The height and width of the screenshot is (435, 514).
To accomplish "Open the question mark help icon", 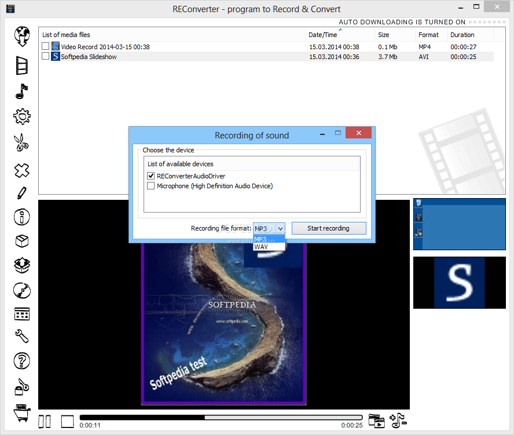I will pyautogui.click(x=21, y=361).
